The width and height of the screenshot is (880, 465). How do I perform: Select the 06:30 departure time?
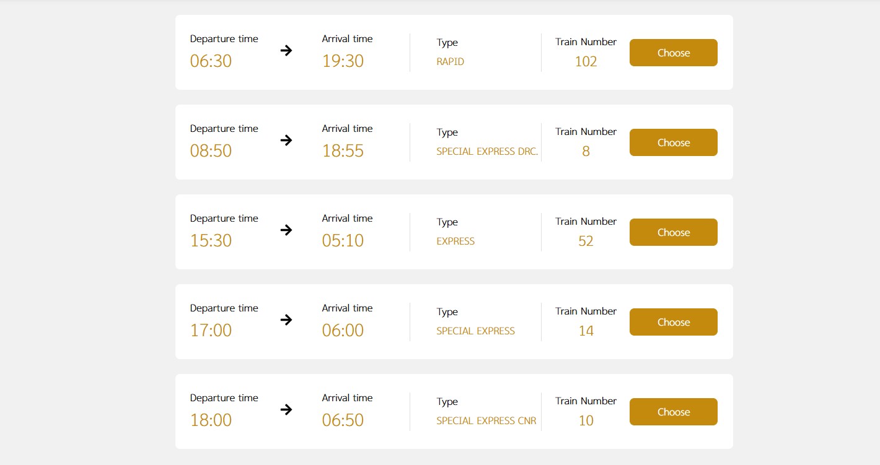(211, 61)
